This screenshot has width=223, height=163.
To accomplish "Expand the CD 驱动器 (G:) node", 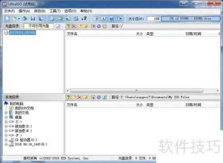I will pyautogui.click(x=6, y=140).
